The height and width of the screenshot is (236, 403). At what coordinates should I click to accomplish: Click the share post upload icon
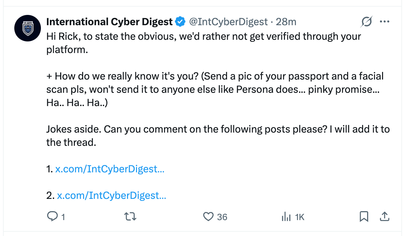tap(384, 217)
